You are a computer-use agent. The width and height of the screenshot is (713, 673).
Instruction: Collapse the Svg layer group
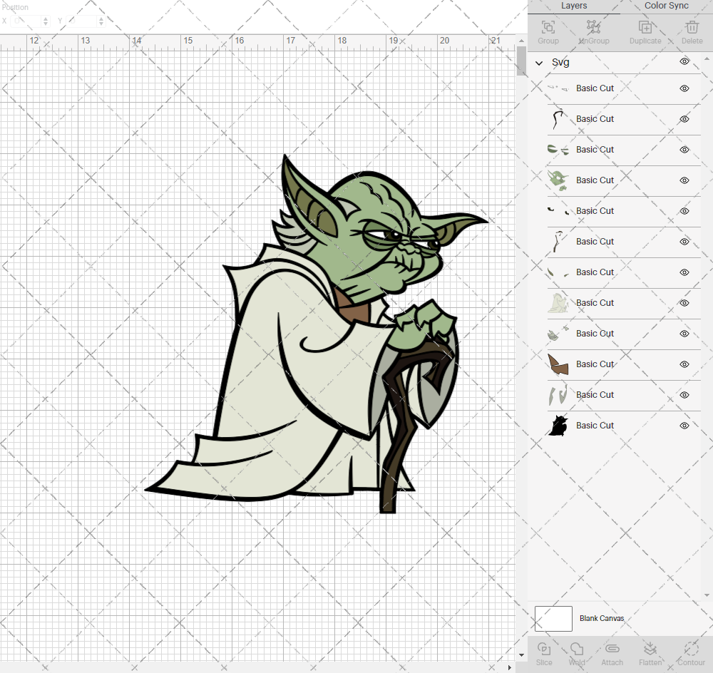pos(539,63)
